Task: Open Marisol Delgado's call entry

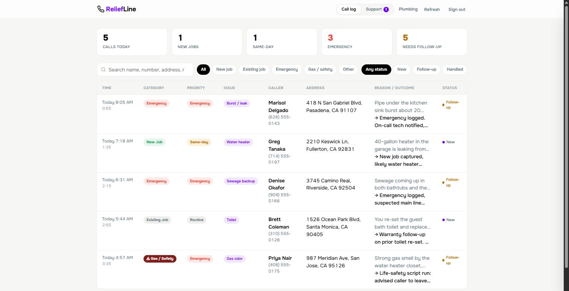Action: (x=282, y=114)
